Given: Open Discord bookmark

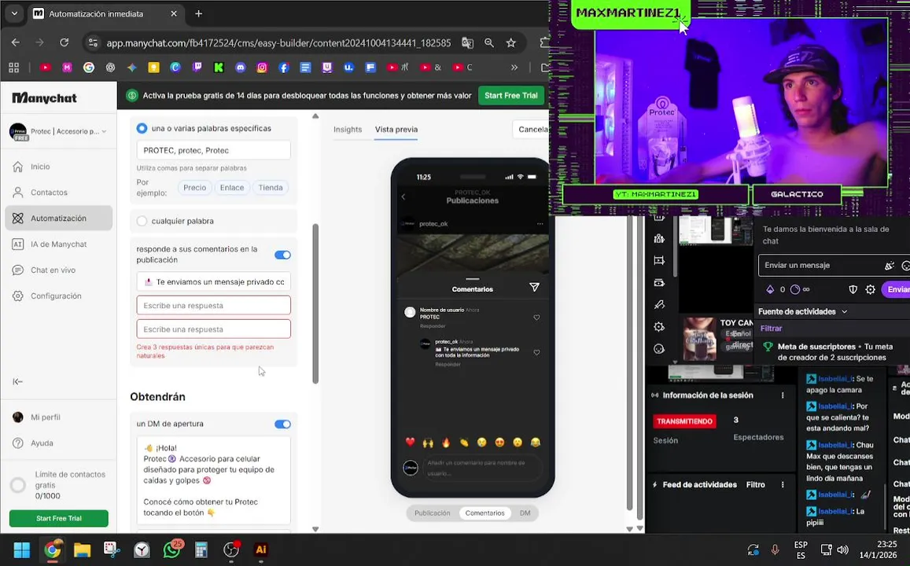Looking at the screenshot, I should point(240,68).
